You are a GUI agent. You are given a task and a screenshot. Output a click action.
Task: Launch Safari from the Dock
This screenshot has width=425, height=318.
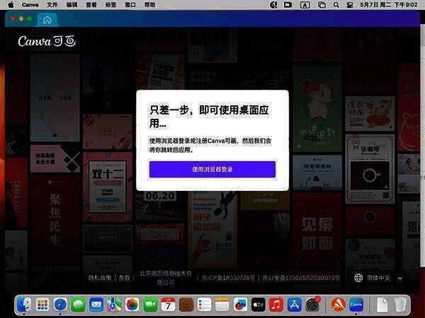tap(60, 305)
